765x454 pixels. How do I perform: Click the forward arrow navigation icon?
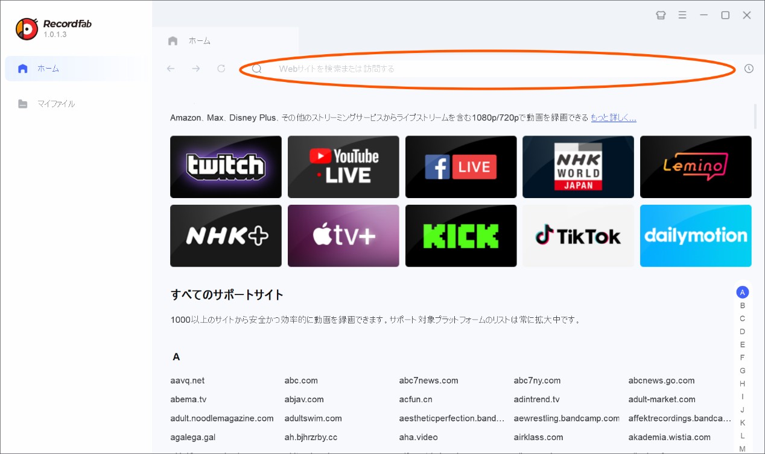196,69
